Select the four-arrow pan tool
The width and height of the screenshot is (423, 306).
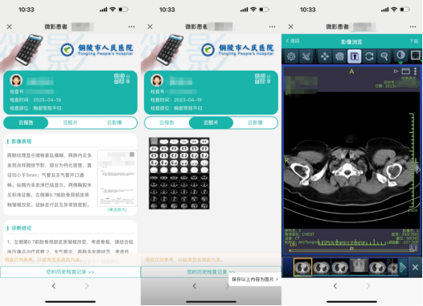pyautogui.click(x=325, y=56)
